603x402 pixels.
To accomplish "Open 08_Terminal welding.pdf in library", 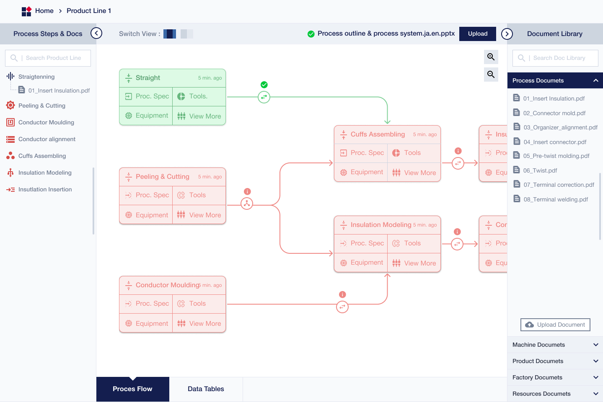I will tap(551, 199).
